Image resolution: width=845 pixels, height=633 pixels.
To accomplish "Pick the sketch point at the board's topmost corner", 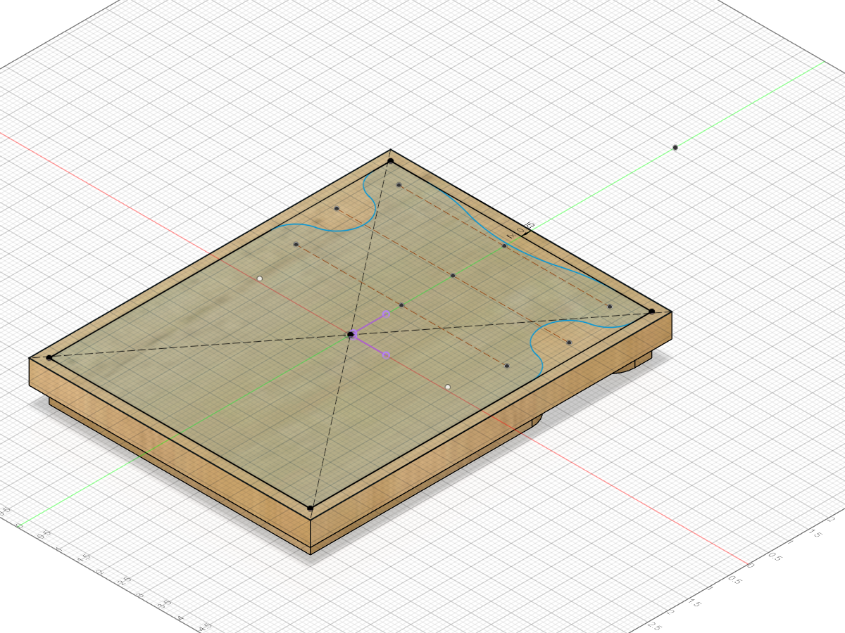I will pos(391,161).
